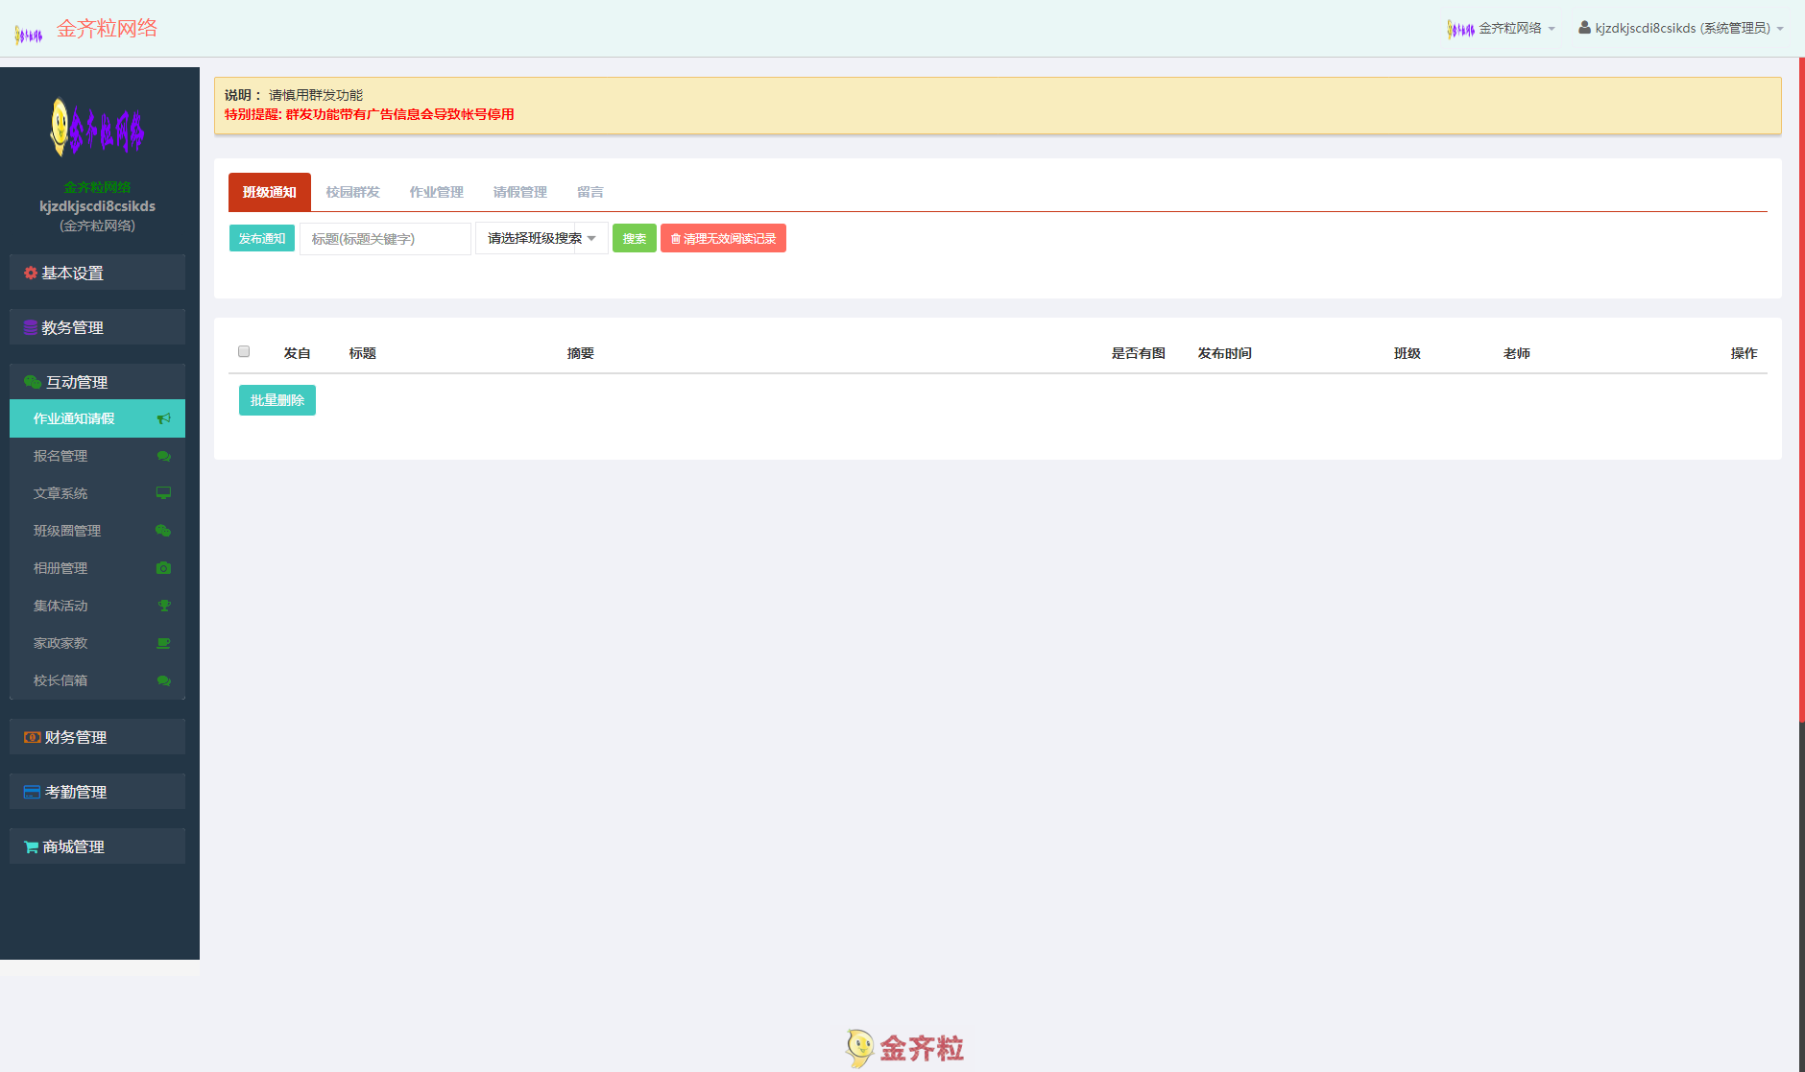Click the 标题 column header
Screen dimensions: 1805x1072
coord(363,353)
